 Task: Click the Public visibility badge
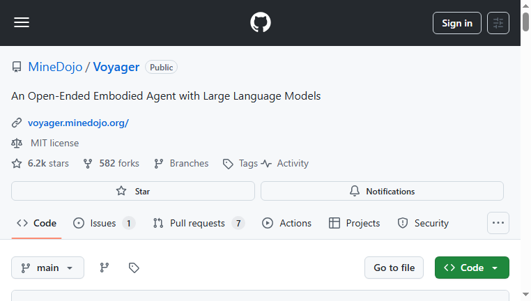click(x=161, y=67)
